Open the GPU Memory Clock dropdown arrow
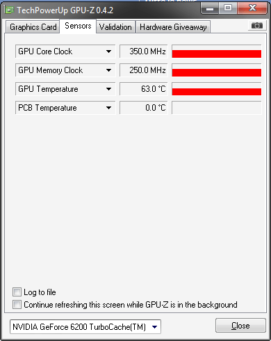271x341 pixels. [x=108, y=70]
